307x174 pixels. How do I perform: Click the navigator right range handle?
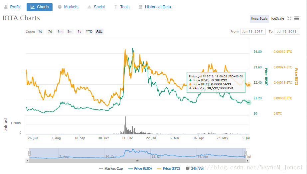(x=245, y=153)
